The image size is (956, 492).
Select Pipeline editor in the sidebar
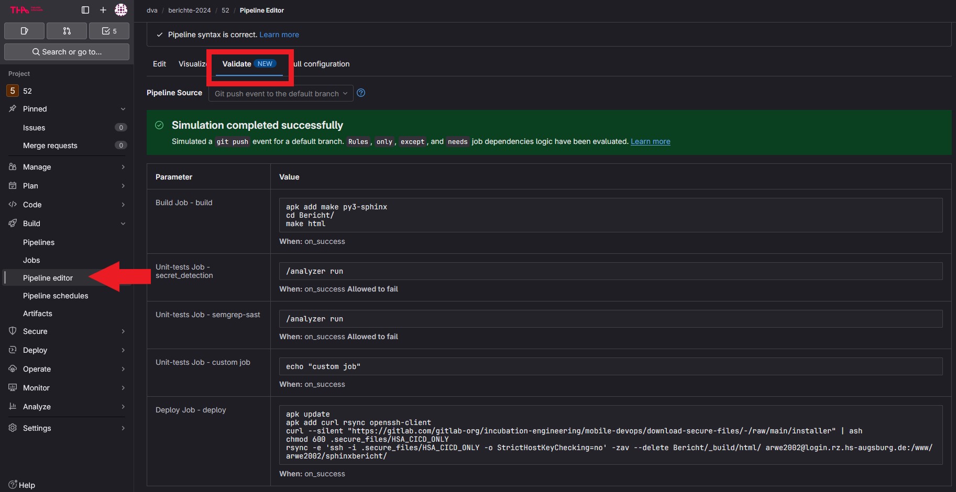coord(67,278)
